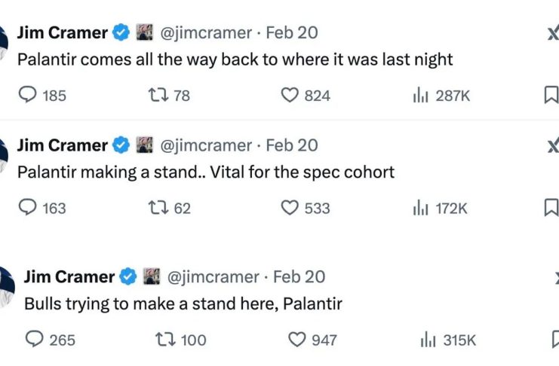Like the 'comes all the way back' tweet
Screen dimensions: 559x366
(290, 96)
